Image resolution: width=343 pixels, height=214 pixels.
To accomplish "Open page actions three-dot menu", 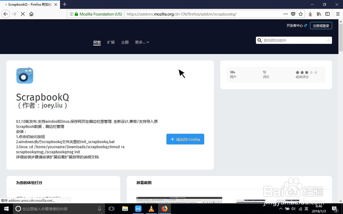I will click(x=285, y=14).
